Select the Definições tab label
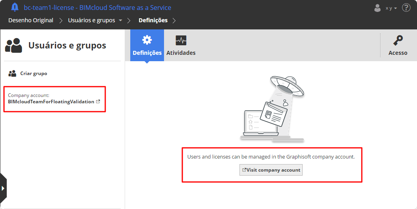The image size is (417, 209). pyautogui.click(x=147, y=53)
